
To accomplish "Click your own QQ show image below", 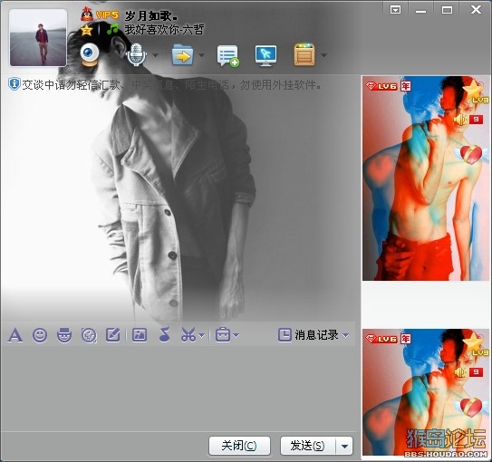I will pyautogui.click(x=426, y=392).
